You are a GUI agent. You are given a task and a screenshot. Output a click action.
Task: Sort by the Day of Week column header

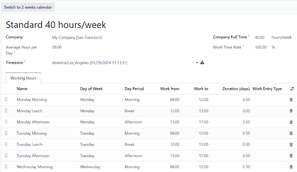click(x=91, y=89)
